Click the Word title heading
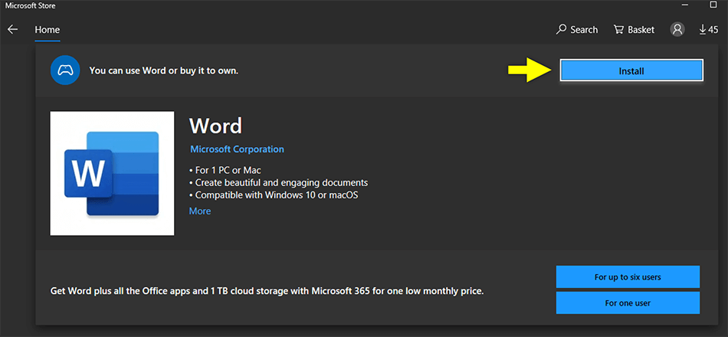 pos(216,126)
